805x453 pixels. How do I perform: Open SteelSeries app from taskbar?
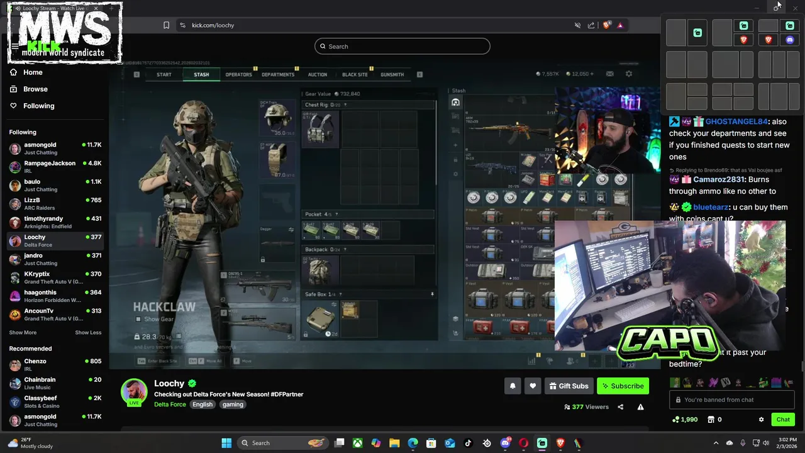click(487, 443)
